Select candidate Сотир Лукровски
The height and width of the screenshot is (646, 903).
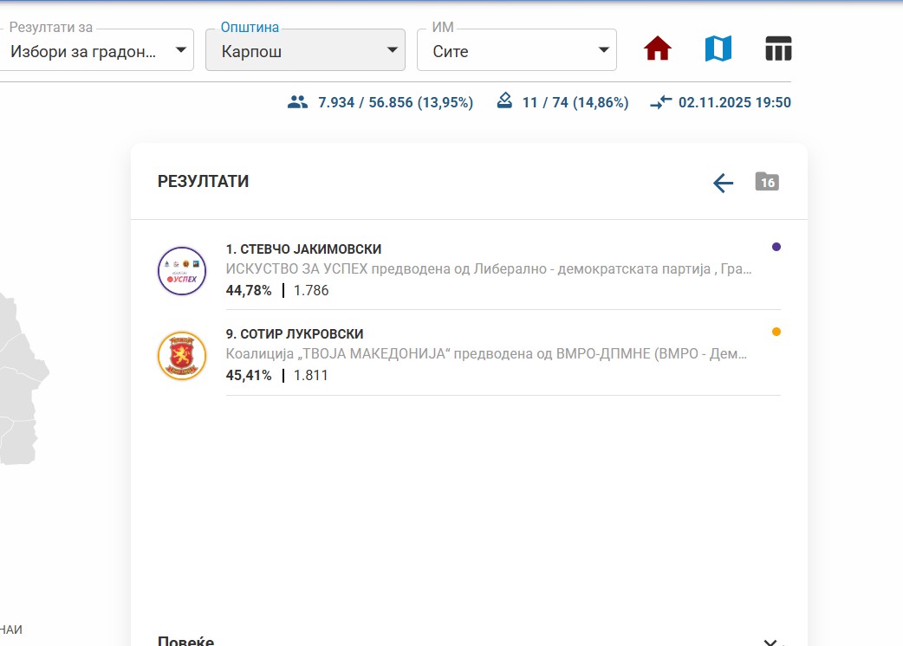tap(295, 334)
